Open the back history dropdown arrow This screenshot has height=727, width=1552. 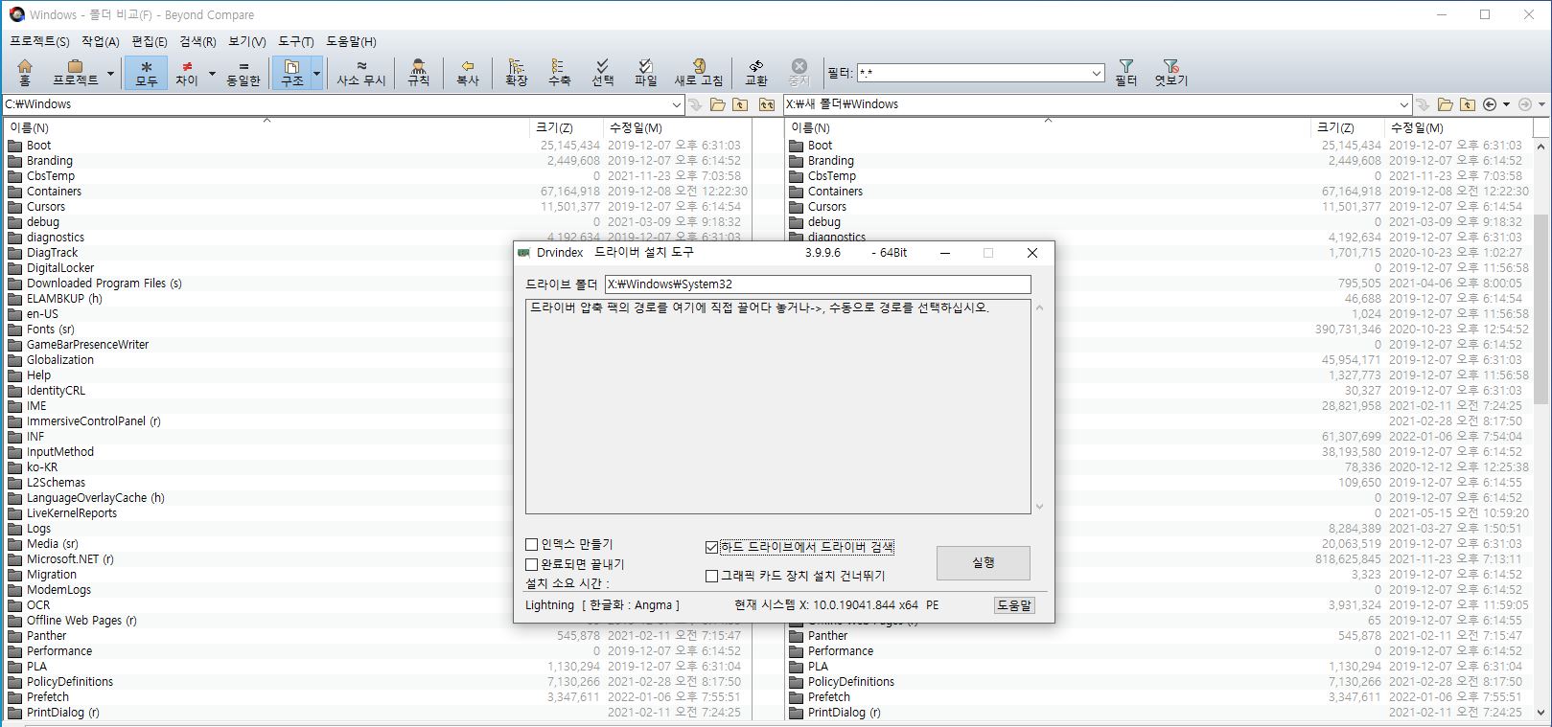(x=1506, y=104)
